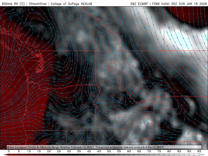Viewport: 208px width, 156px height.
Task: Click the '50' legend value
Action: (x=109, y=151)
